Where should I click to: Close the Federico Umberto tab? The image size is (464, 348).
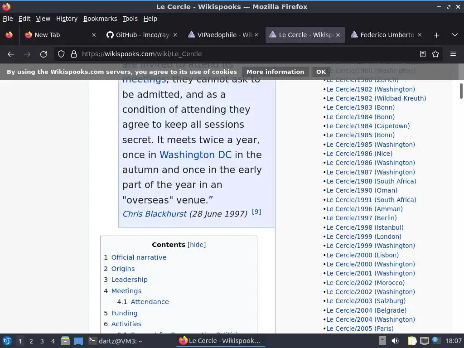coord(419,35)
